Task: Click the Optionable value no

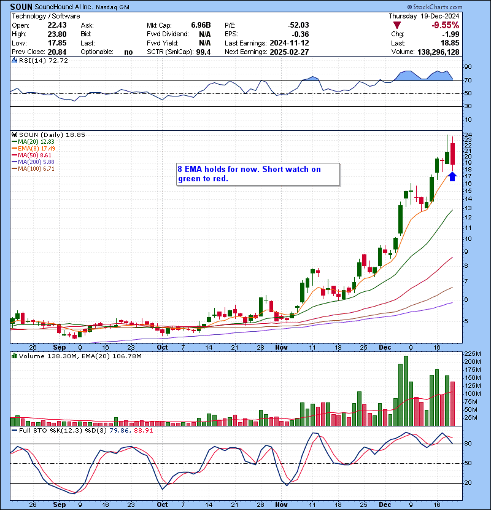Action: [x=128, y=52]
